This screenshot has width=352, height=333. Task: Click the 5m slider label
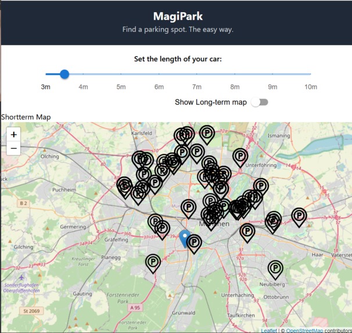click(x=121, y=87)
